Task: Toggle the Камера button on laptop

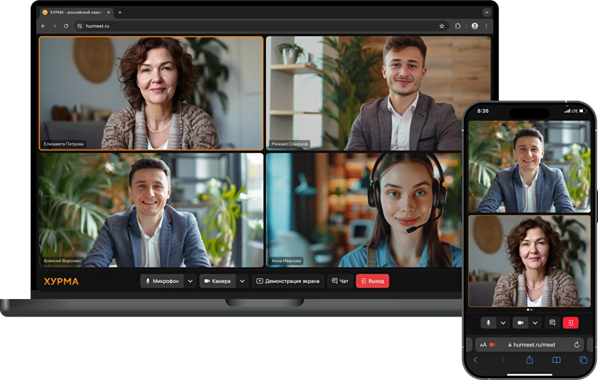Action: [x=217, y=281]
